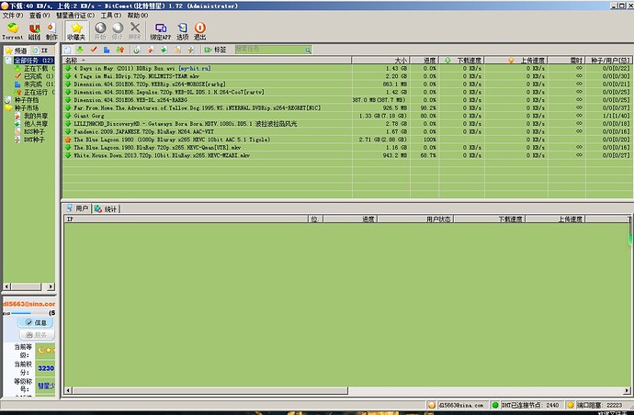Sort tasks by 大小 column header
Viewport: 634px width, 415px height.
pos(381,61)
